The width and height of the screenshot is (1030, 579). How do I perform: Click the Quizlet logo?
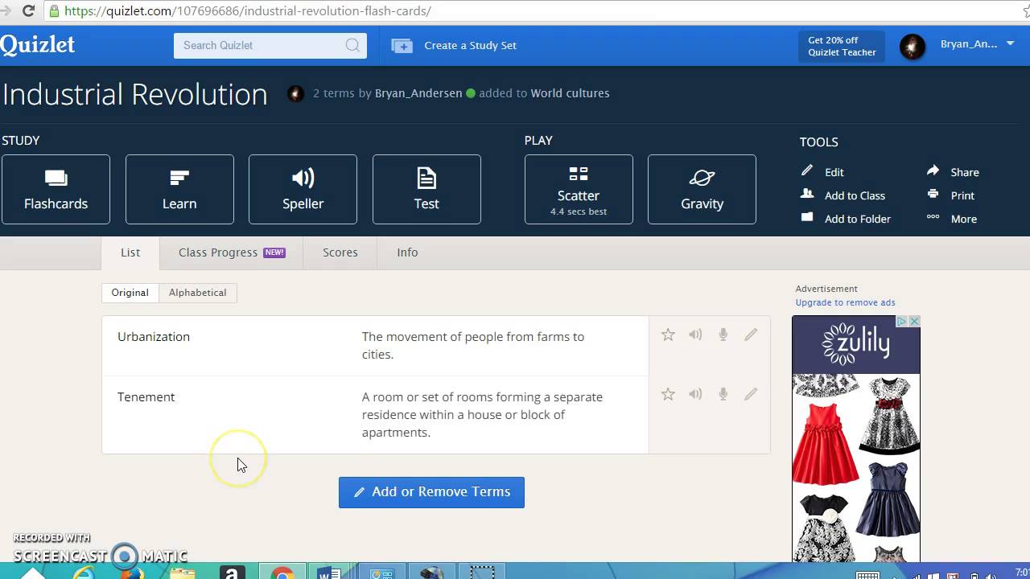pyautogui.click(x=37, y=45)
